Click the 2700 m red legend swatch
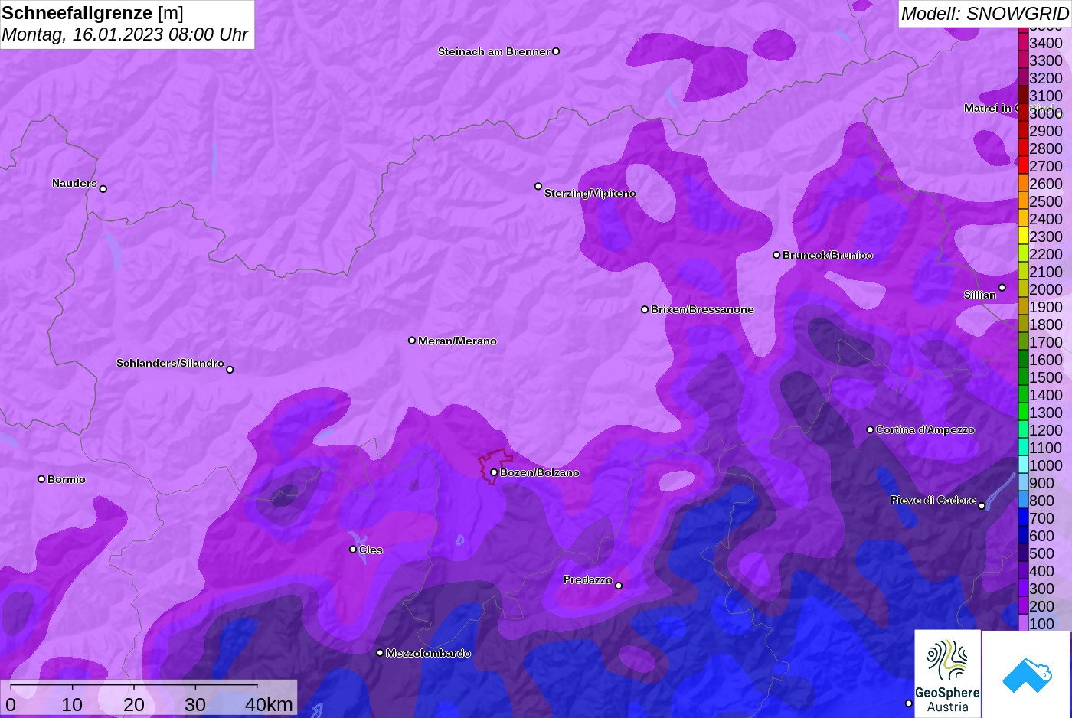The image size is (1072, 718). click(x=1023, y=165)
